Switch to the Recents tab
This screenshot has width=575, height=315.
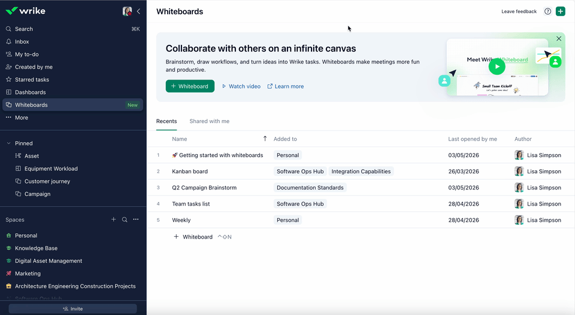(x=167, y=121)
